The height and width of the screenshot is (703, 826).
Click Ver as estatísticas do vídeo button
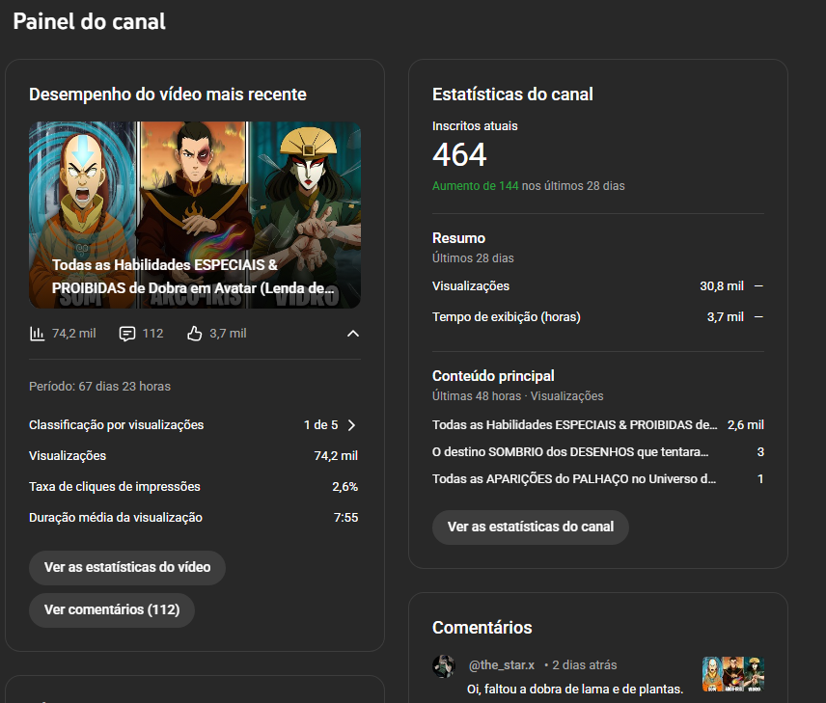pos(127,568)
